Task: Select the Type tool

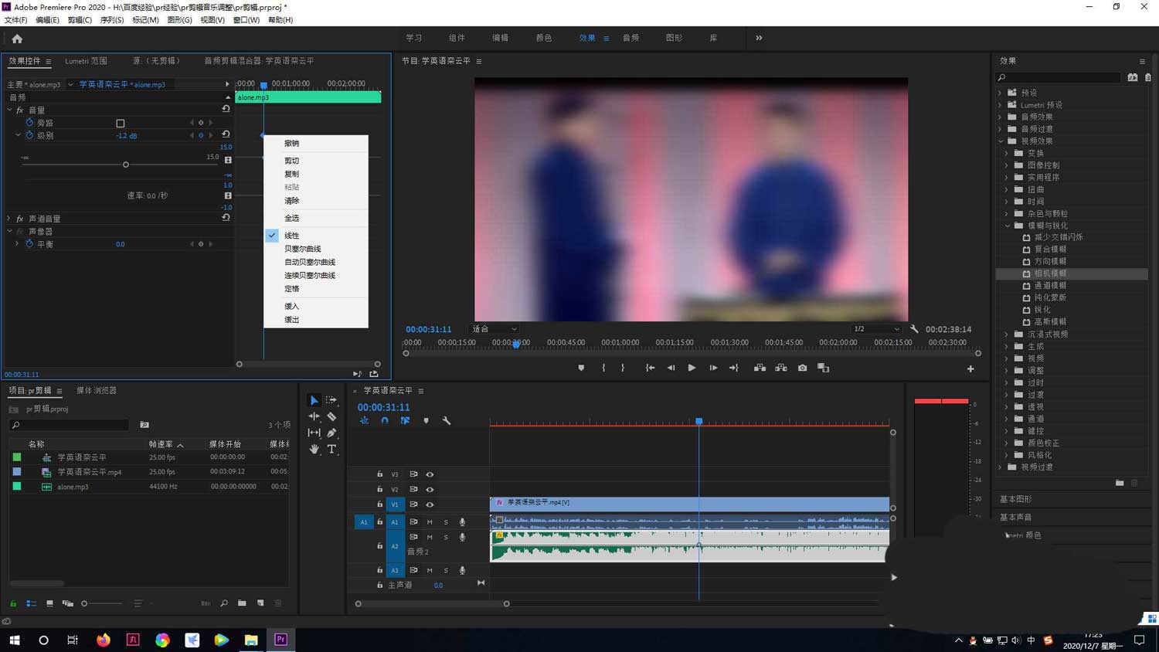Action: pyautogui.click(x=331, y=449)
